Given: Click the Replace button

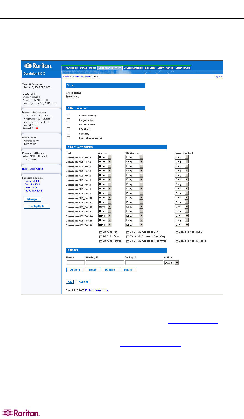Looking at the screenshot, I should (x=110, y=270).
